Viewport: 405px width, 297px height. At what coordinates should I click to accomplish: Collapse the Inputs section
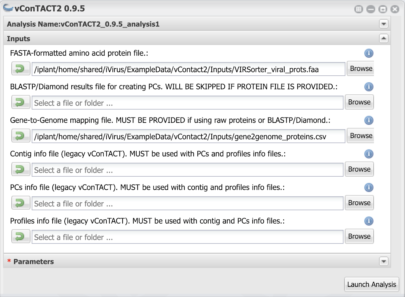[x=383, y=38]
